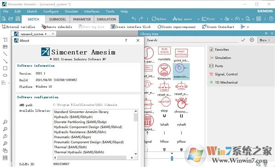
Task: Switch to the SUBMODEL tab
Action: tap(58, 19)
